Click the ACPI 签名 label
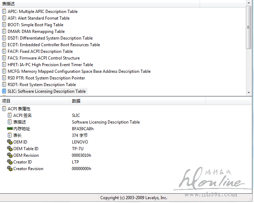The image size is (254, 203). tap(22, 115)
